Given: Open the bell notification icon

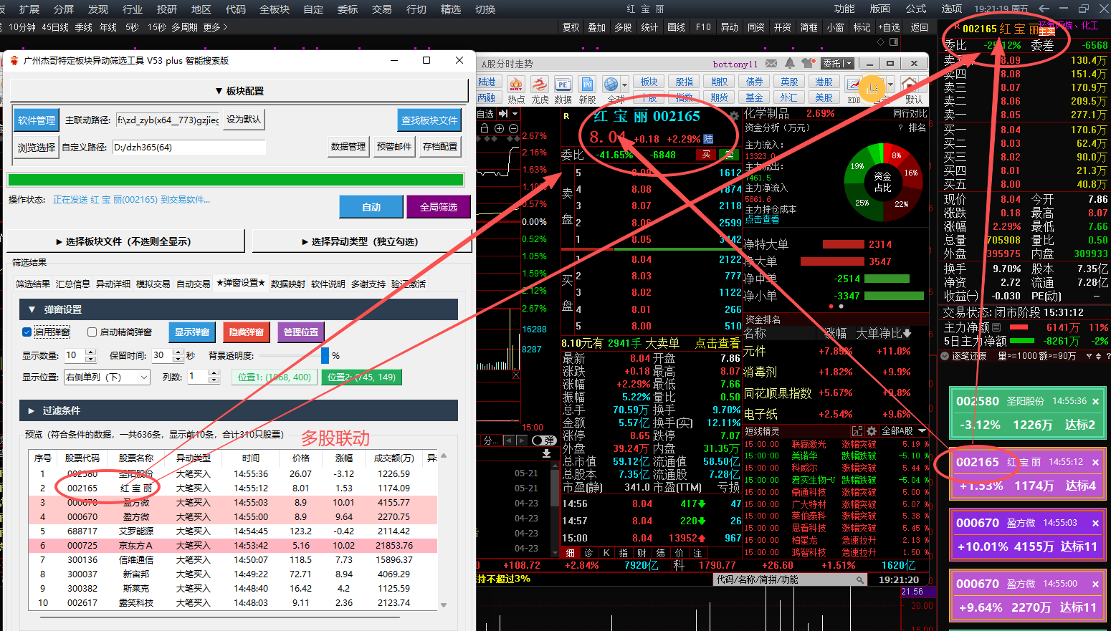Looking at the screenshot, I should tap(790, 64).
